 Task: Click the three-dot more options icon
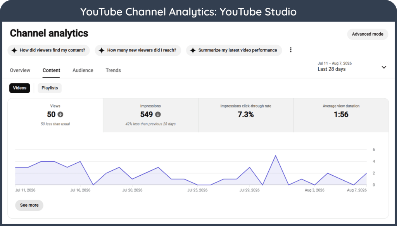pyautogui.click(x=291, y=50)
